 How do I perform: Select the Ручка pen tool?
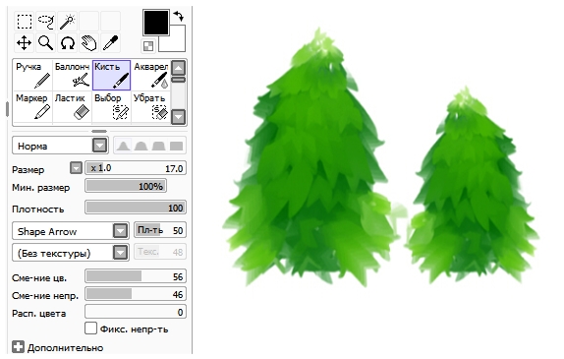[x=33, y=75]
